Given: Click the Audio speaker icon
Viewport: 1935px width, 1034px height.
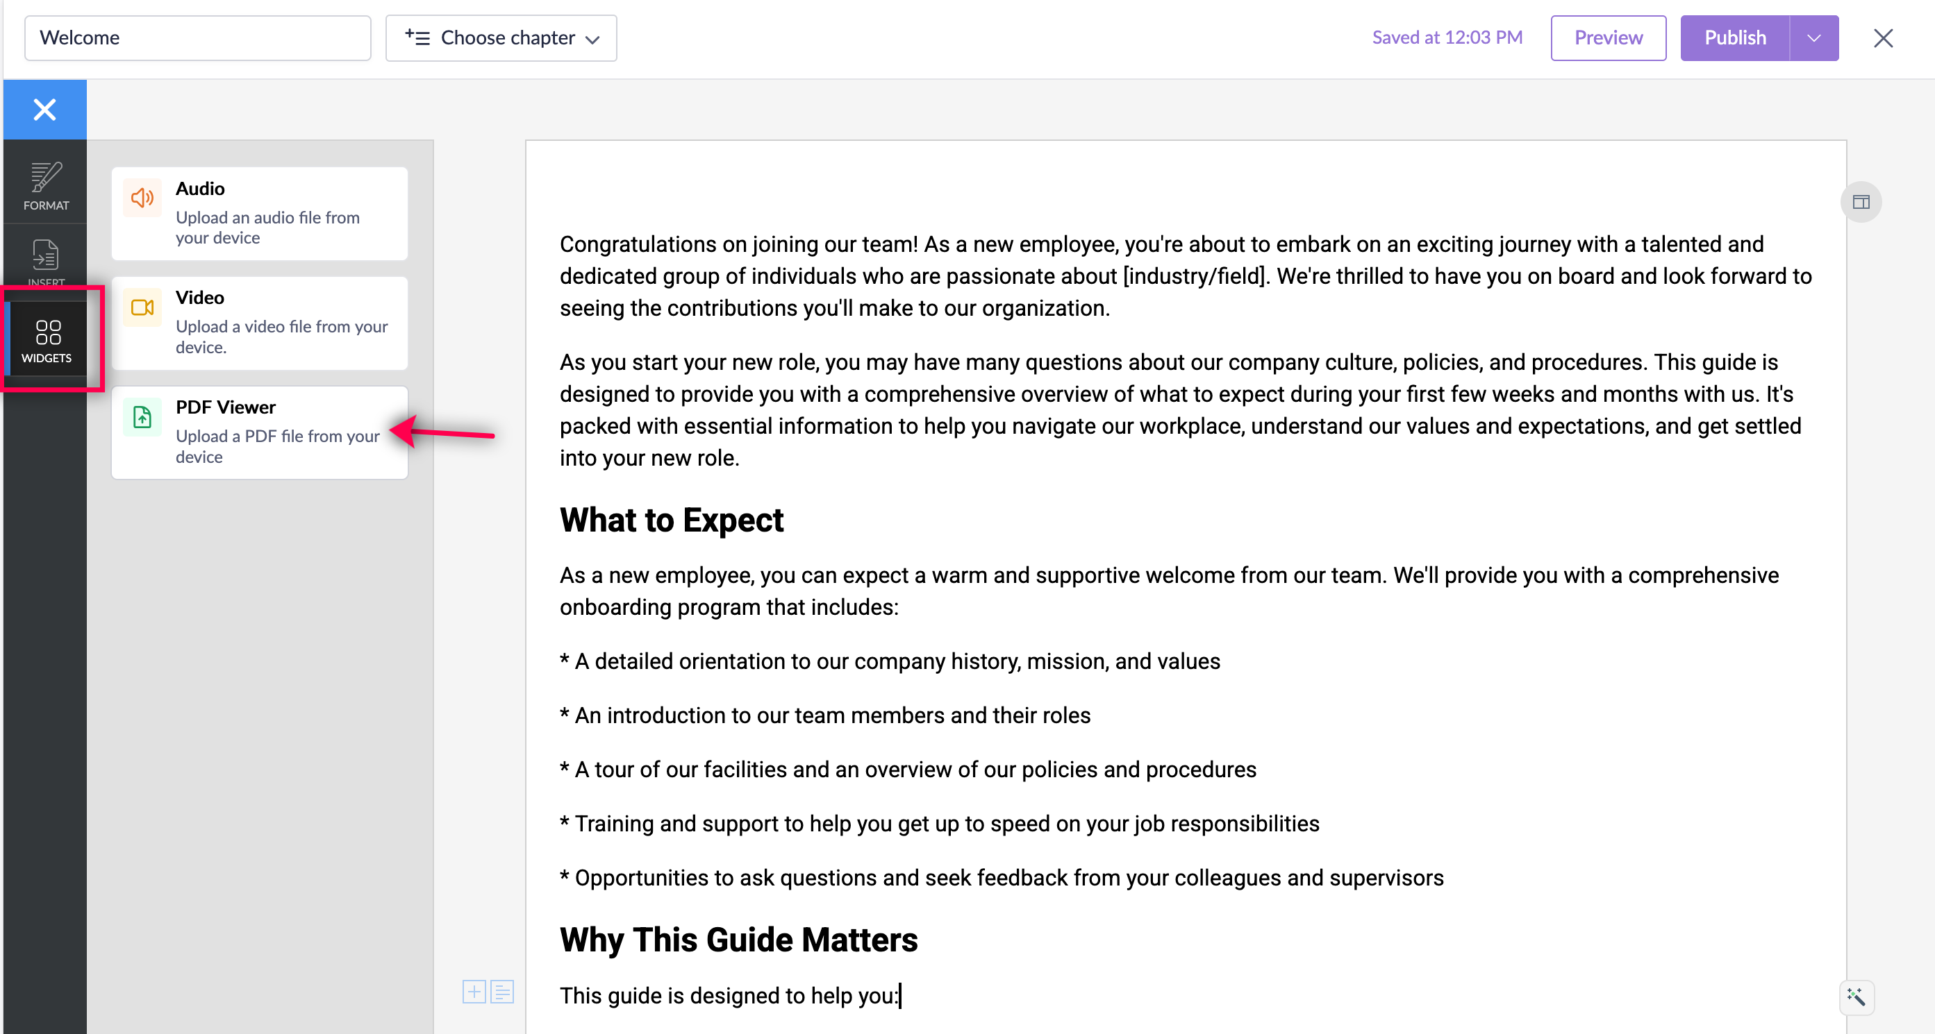Looking at the screenshot, I should pos(142,198).
